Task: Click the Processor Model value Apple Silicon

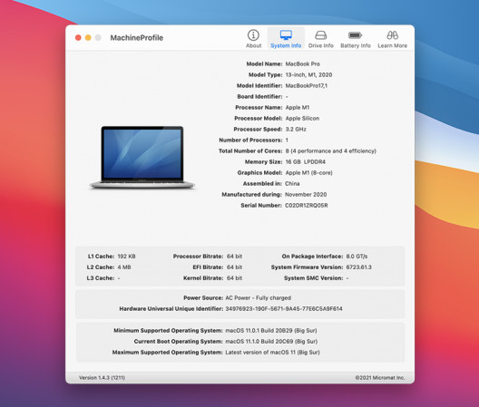Action: click(302, 119)
